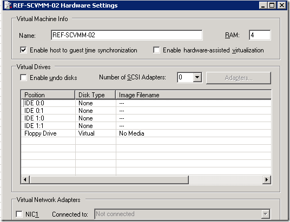Select the Floppy Drive row

[x=146, y=133]
